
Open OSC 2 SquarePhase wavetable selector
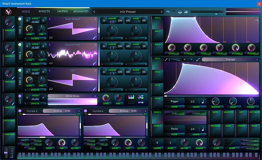point(73,45)
